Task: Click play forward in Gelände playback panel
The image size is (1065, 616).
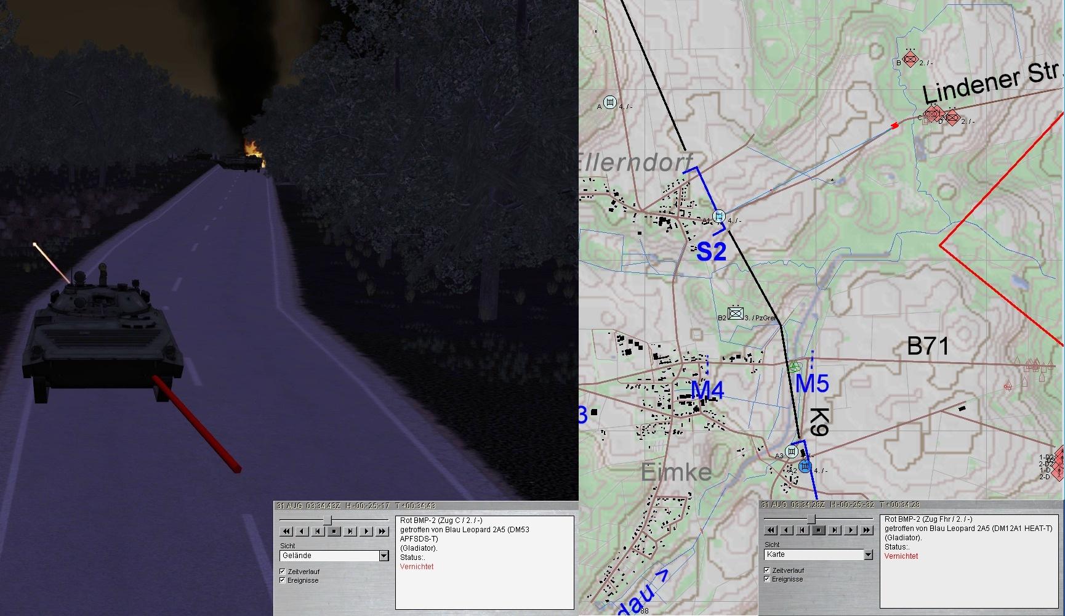Action: pos(366,531)
